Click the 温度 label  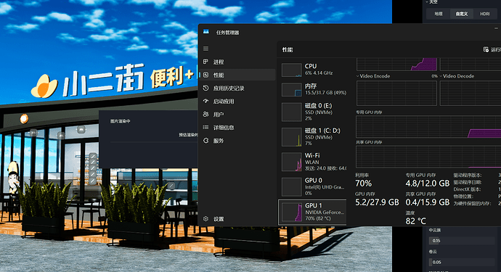click(x=410, y=213)
